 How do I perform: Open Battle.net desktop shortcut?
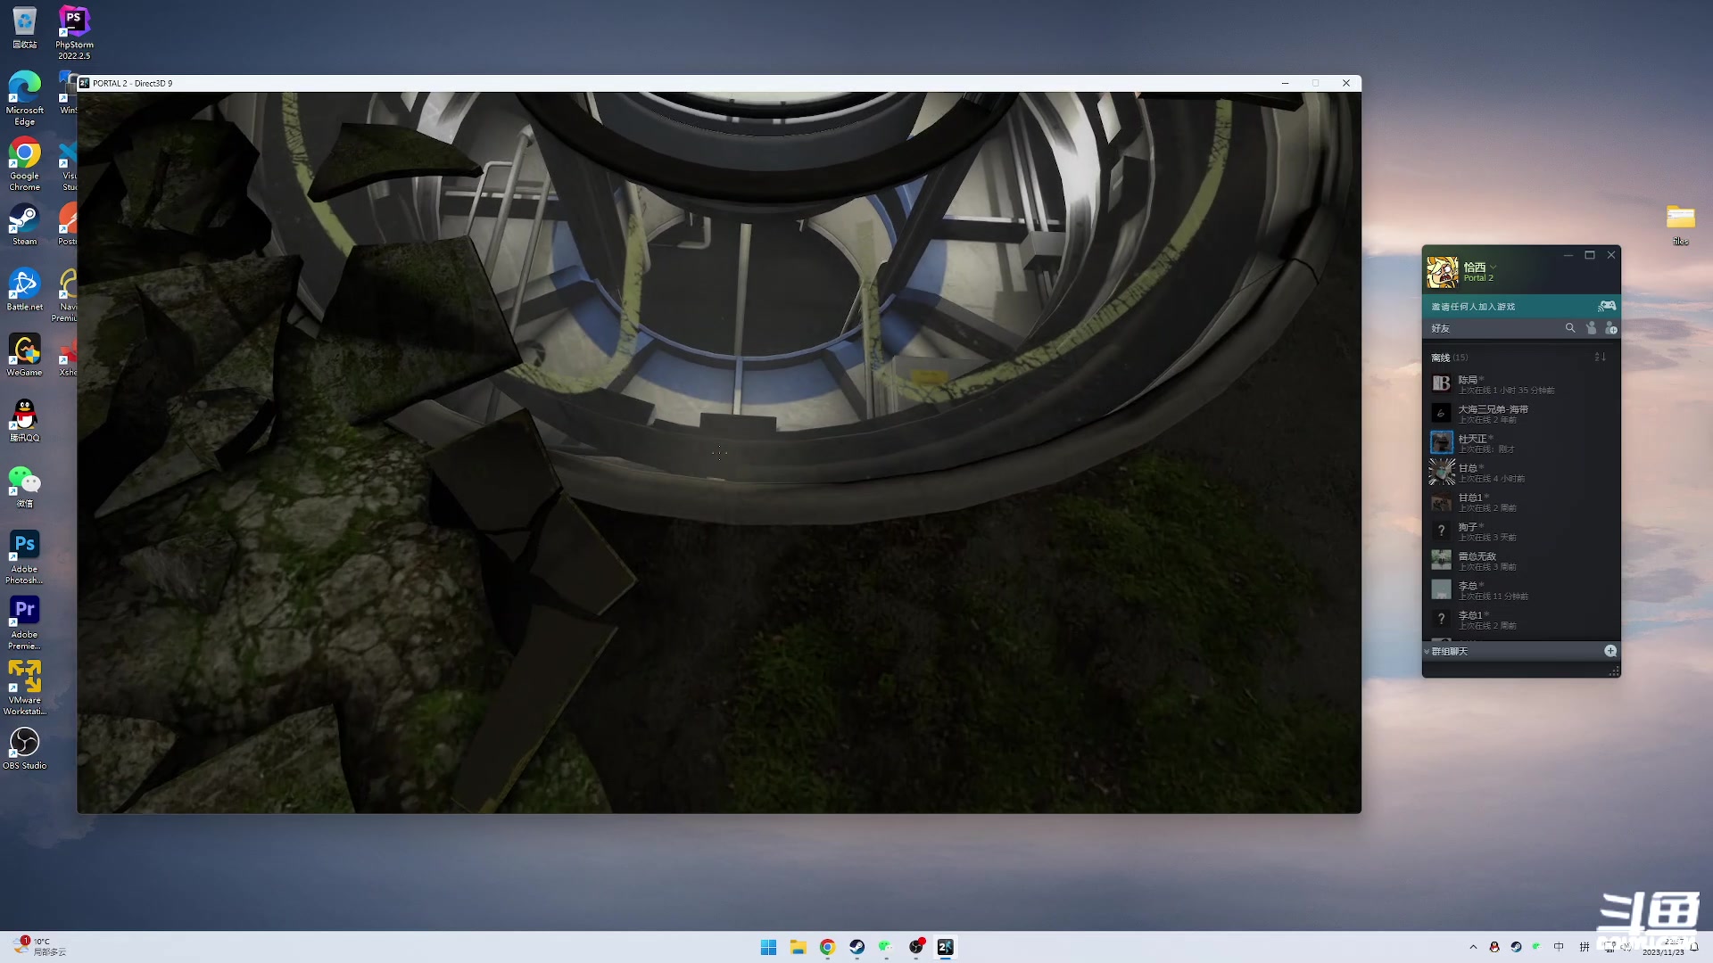(24, 290)
